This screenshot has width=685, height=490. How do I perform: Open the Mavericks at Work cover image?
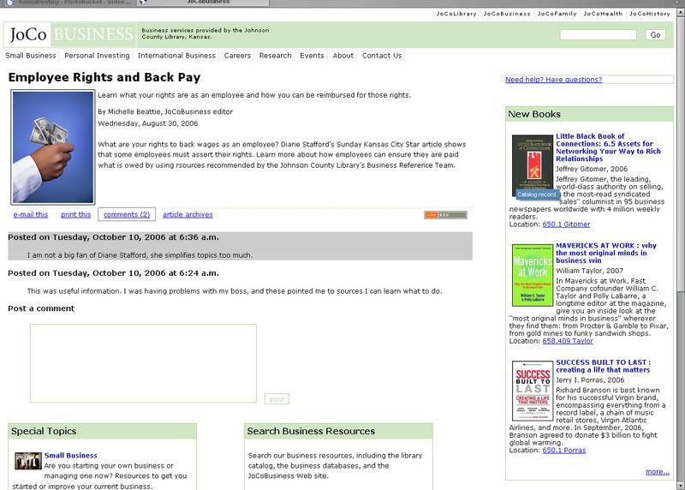coord(532,275)
